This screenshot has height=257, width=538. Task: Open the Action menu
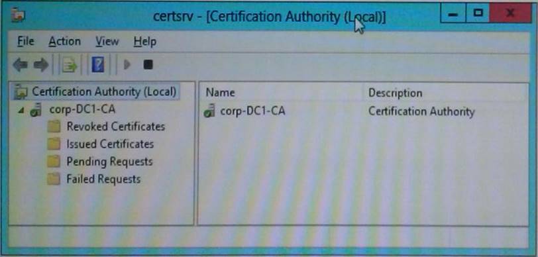pos(64,42)
